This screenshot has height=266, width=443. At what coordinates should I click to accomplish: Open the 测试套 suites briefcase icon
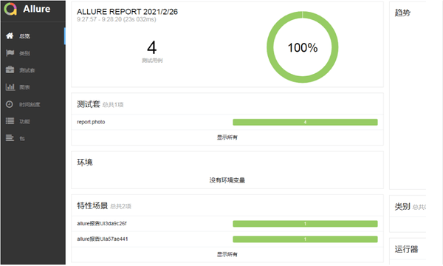[10, 69]
